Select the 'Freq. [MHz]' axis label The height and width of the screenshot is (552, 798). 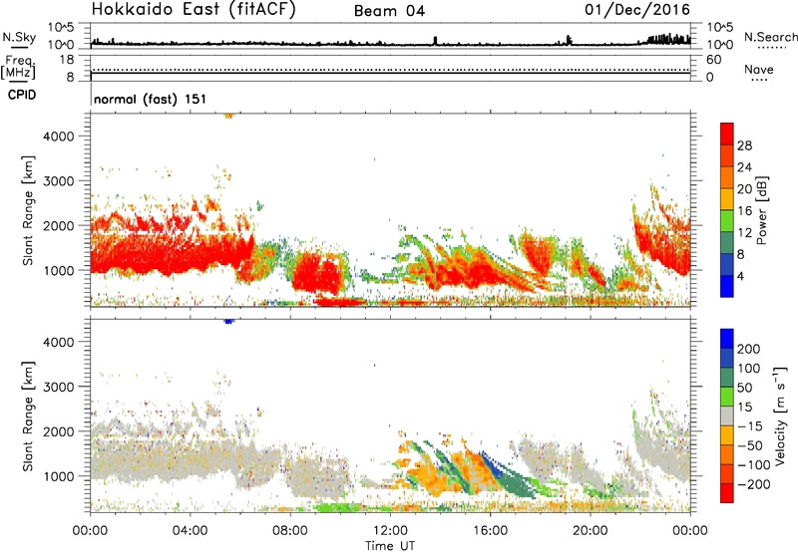18,68
